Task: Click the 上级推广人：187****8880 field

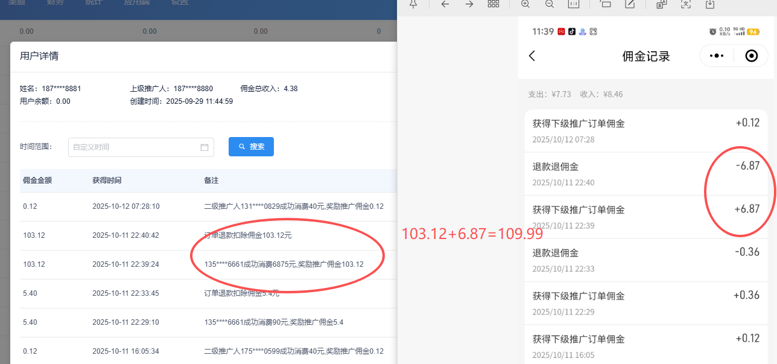Action: pos(172,89)
